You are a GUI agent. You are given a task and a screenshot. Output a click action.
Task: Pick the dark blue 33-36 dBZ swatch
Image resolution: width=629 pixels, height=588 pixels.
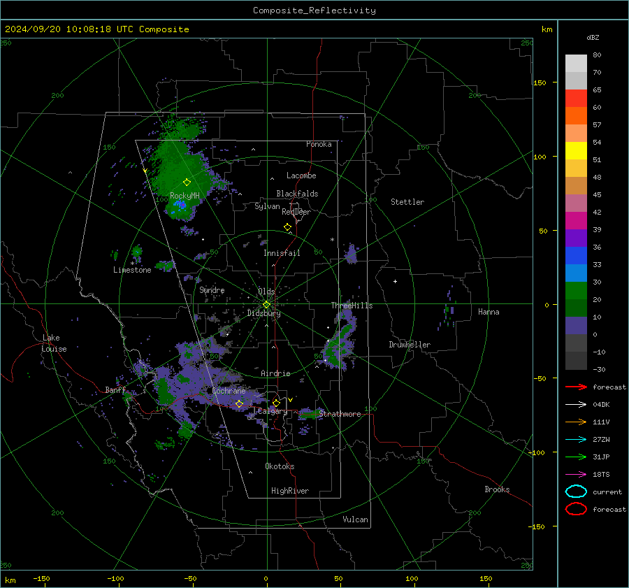click(x=576, y=256)
